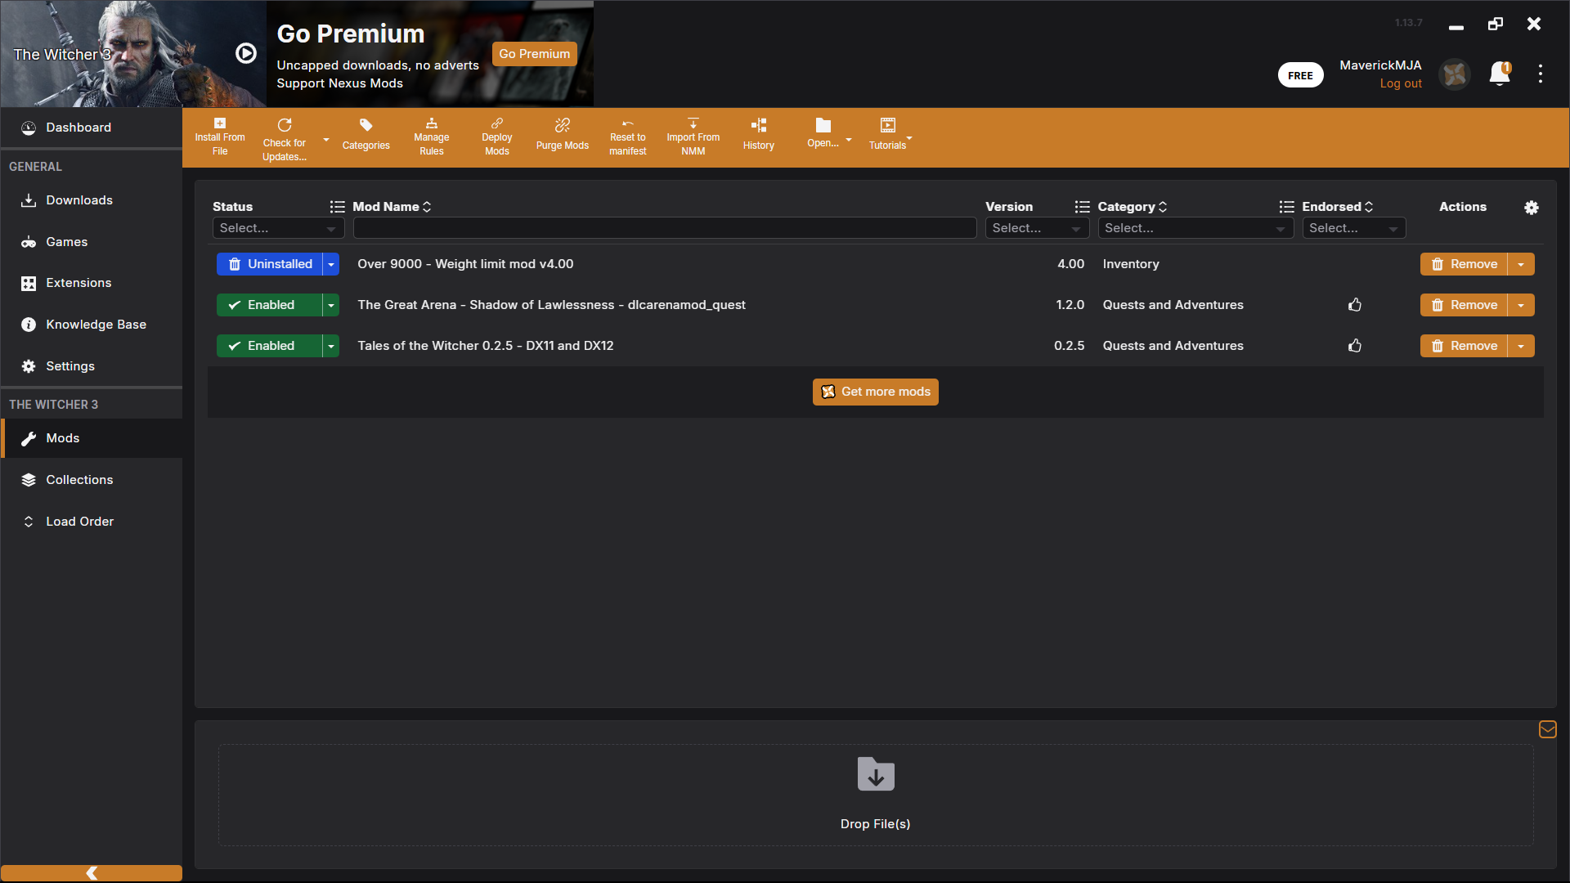Open Tutorials toolbar item

point(887,135)
